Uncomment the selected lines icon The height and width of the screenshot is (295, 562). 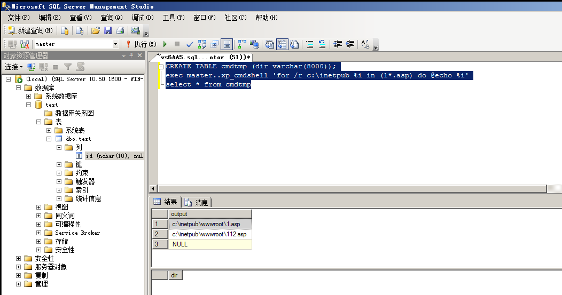click(x=322, y=44)
